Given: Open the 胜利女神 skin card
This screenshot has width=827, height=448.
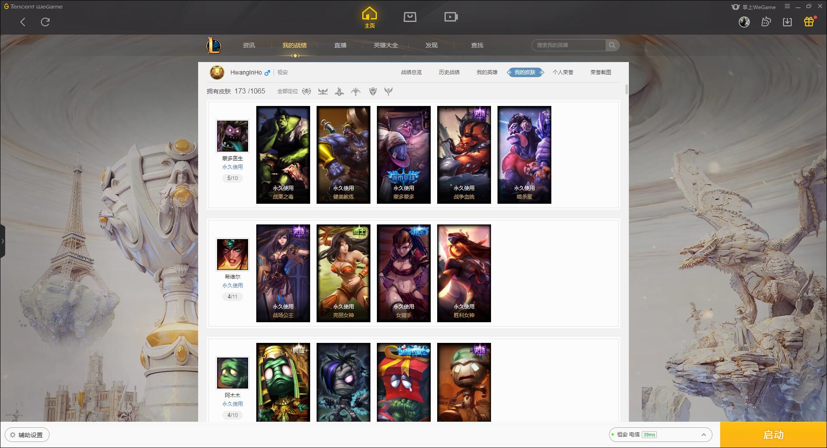Looking at the screenshot, I should point(464,273).
